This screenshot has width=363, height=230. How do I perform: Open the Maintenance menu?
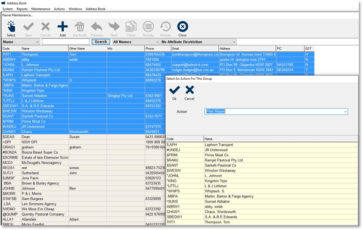tap(41, 9)
